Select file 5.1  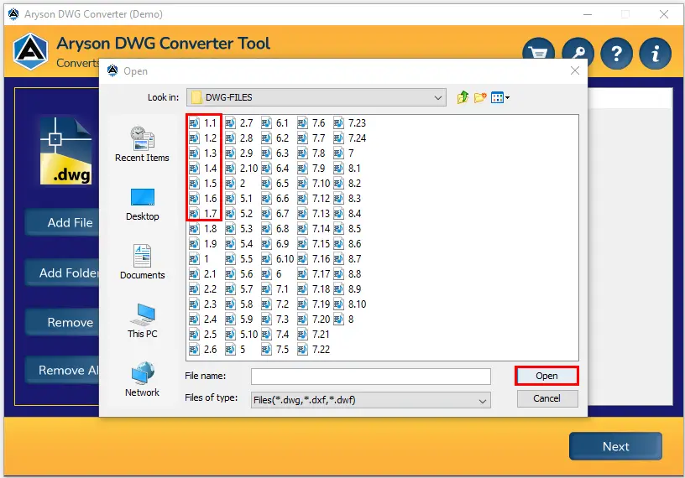point(239,199)
